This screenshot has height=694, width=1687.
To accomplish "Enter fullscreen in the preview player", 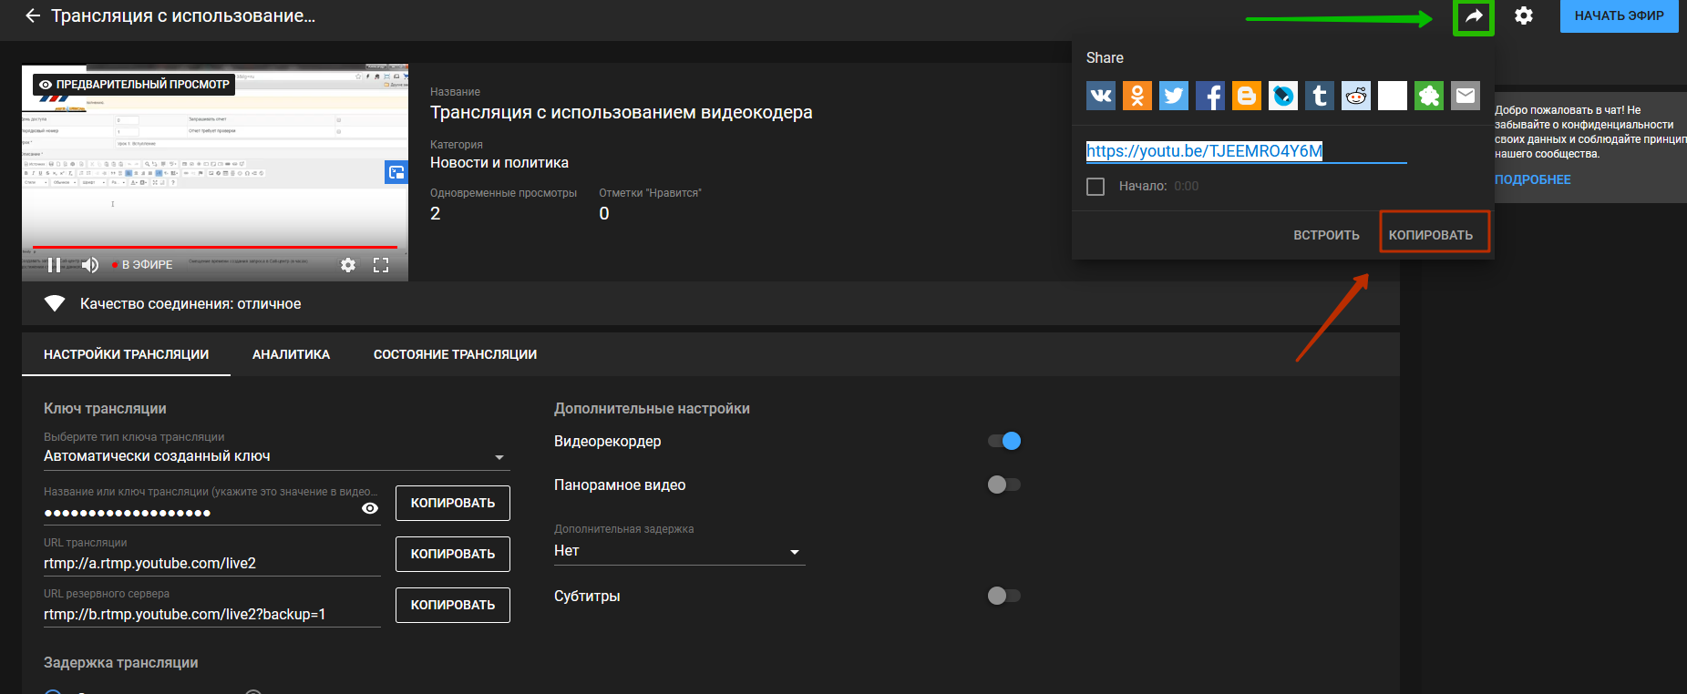I will [x=381, y=265].
